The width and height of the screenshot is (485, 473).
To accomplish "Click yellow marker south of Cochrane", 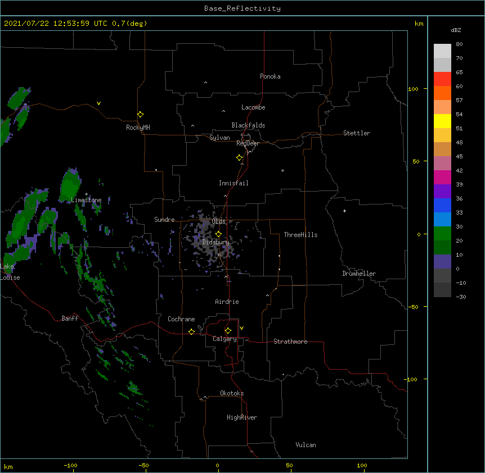I will click(191, 331).
